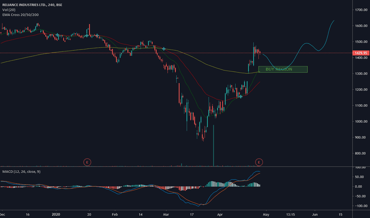This screenshot has height=218, width=370.
Task: Click the January earnings 'E' marker
Action: click(x=87, y=162)
